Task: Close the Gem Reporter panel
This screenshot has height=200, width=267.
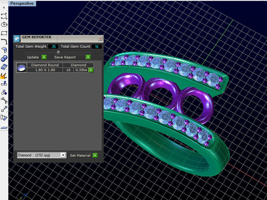Action: pyautogui.click(x=100, y=39)
